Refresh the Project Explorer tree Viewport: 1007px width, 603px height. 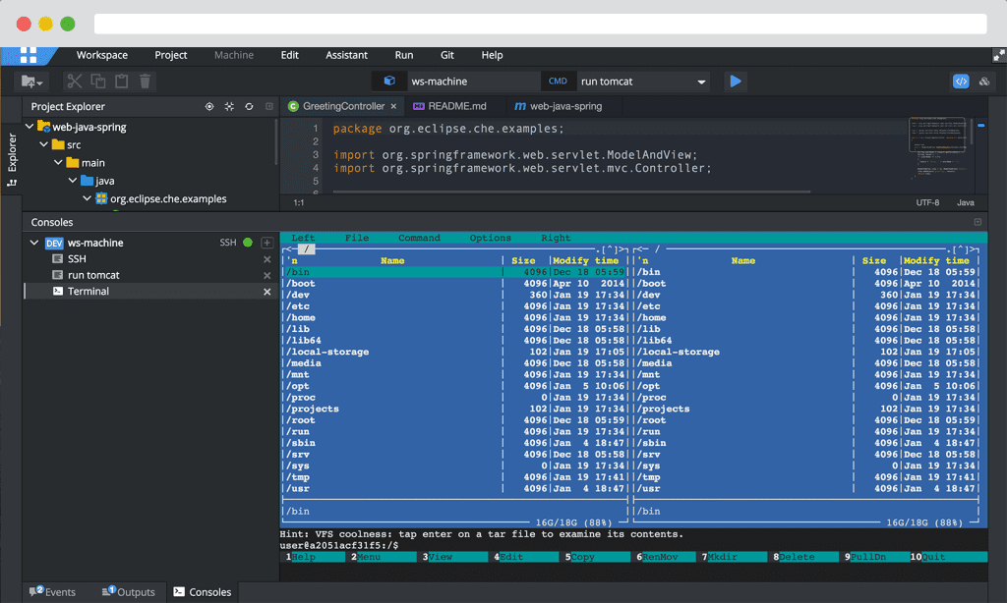[250, 106]
